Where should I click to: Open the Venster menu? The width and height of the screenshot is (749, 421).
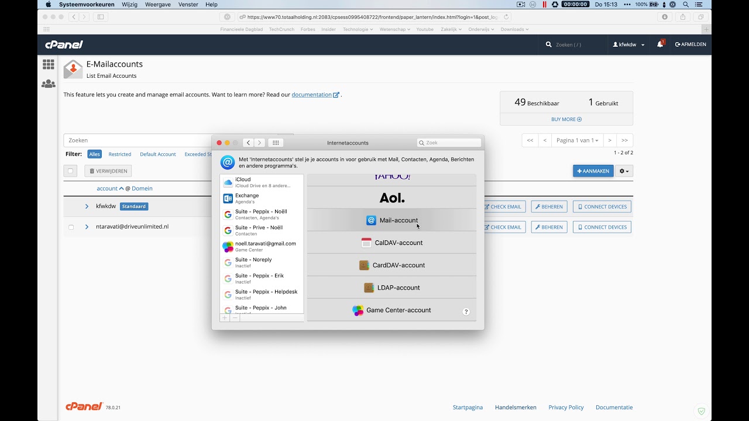(x=188, y=4)
